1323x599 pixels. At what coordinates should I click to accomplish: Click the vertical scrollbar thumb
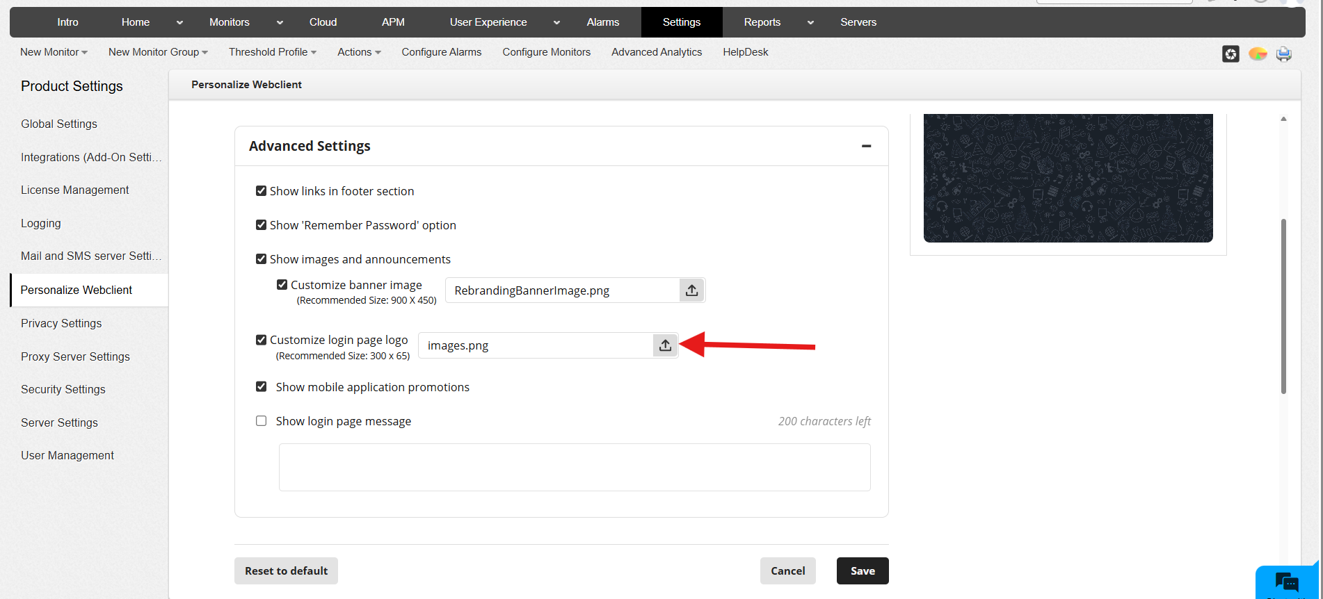tap(1283, 306)
